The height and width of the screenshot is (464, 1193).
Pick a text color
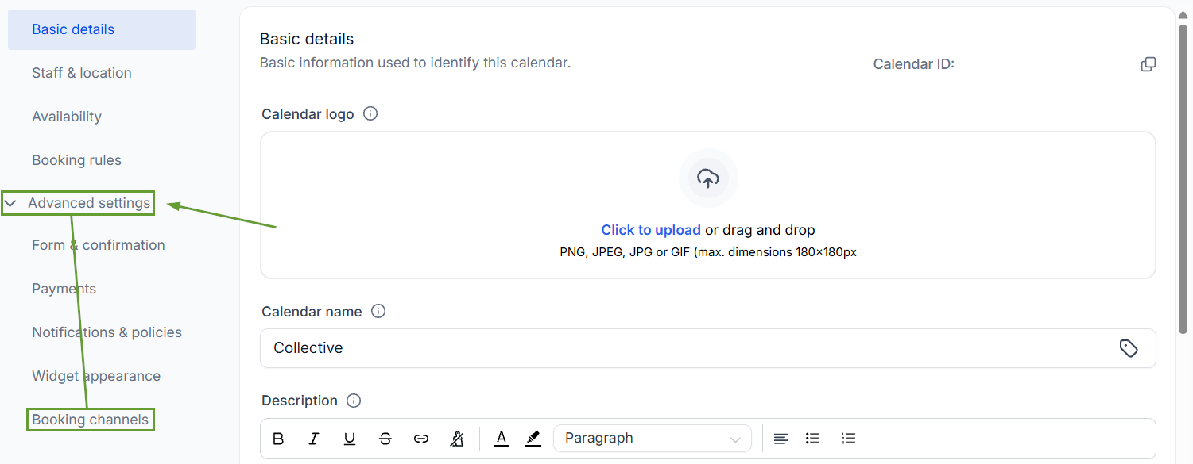point(502,439)
